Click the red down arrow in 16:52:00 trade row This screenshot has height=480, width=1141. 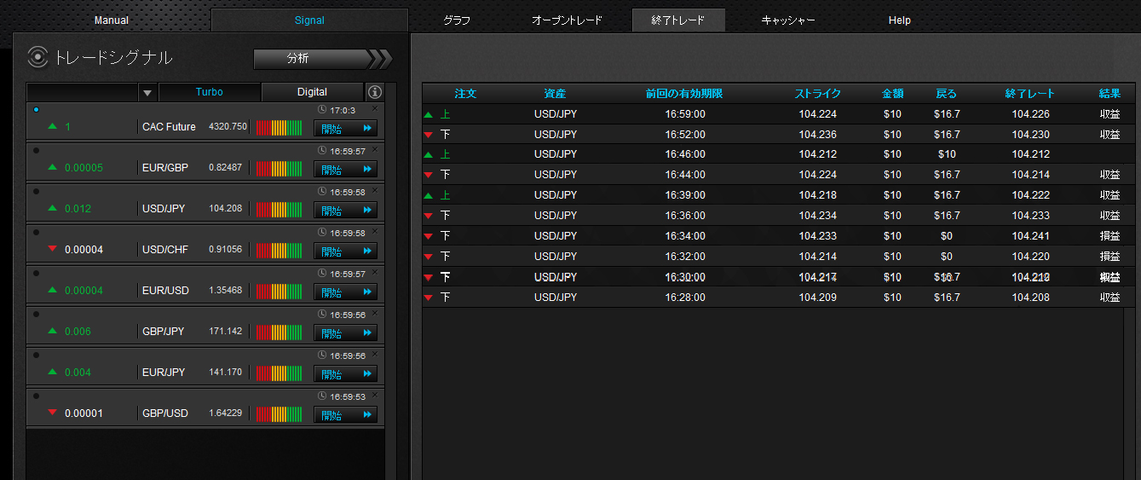coord(429,135)
